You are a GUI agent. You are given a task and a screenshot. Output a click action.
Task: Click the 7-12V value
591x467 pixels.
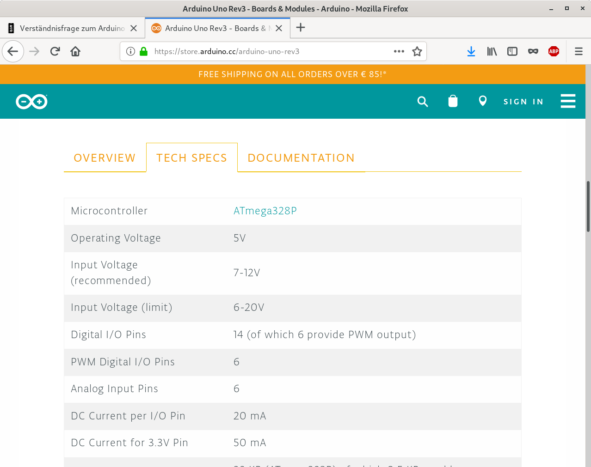click(247, 273)
